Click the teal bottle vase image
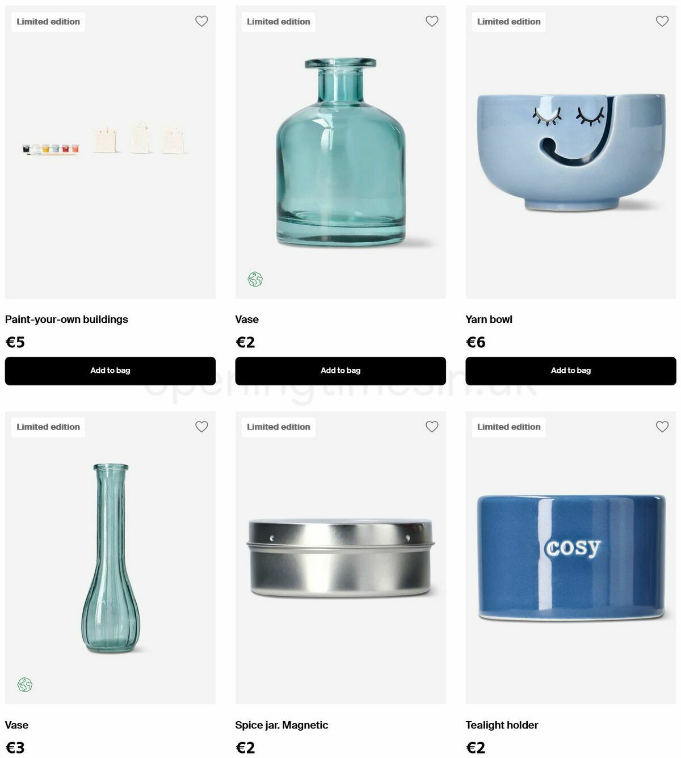The width and height of the screenshot is (681, 758). (x=340, y=151)
